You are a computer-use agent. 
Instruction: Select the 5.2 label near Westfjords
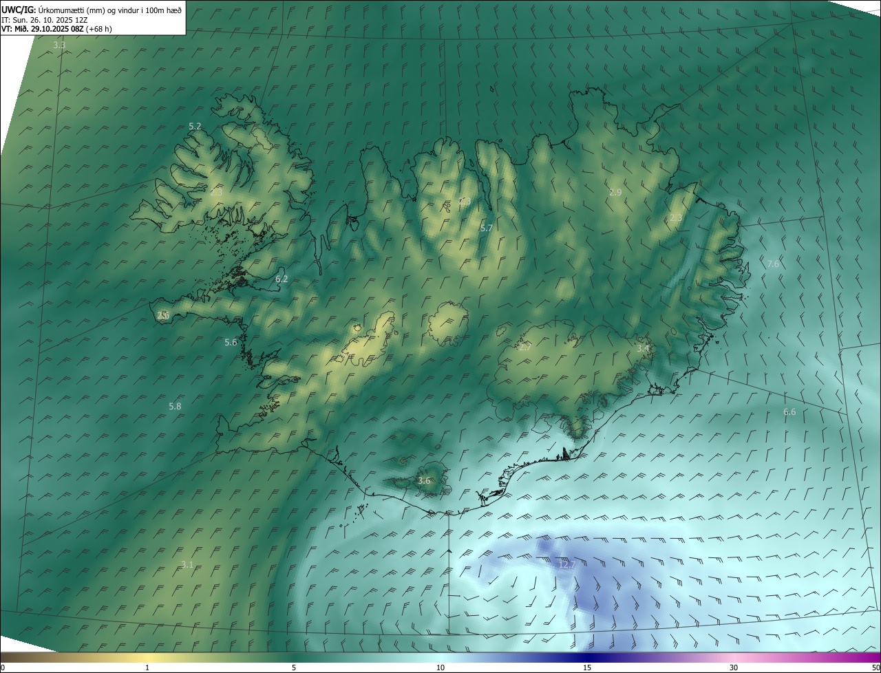click(195, 127)
